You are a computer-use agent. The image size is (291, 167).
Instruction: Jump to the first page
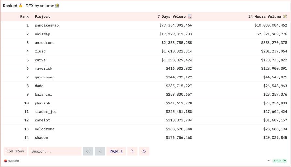(x=88, y=151)
